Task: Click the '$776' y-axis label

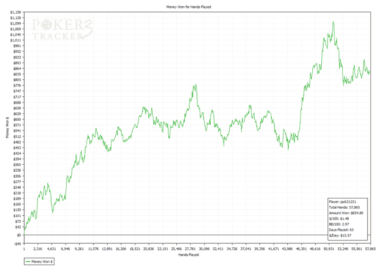Action: tap(17, 85)
